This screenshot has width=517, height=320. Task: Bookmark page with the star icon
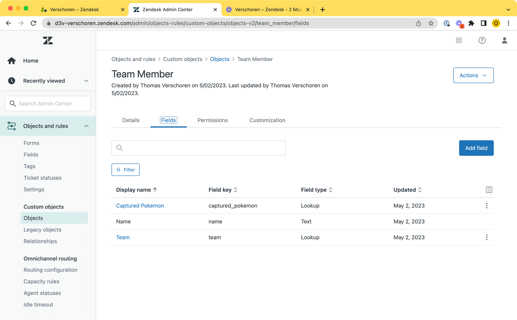coord(431,23)
